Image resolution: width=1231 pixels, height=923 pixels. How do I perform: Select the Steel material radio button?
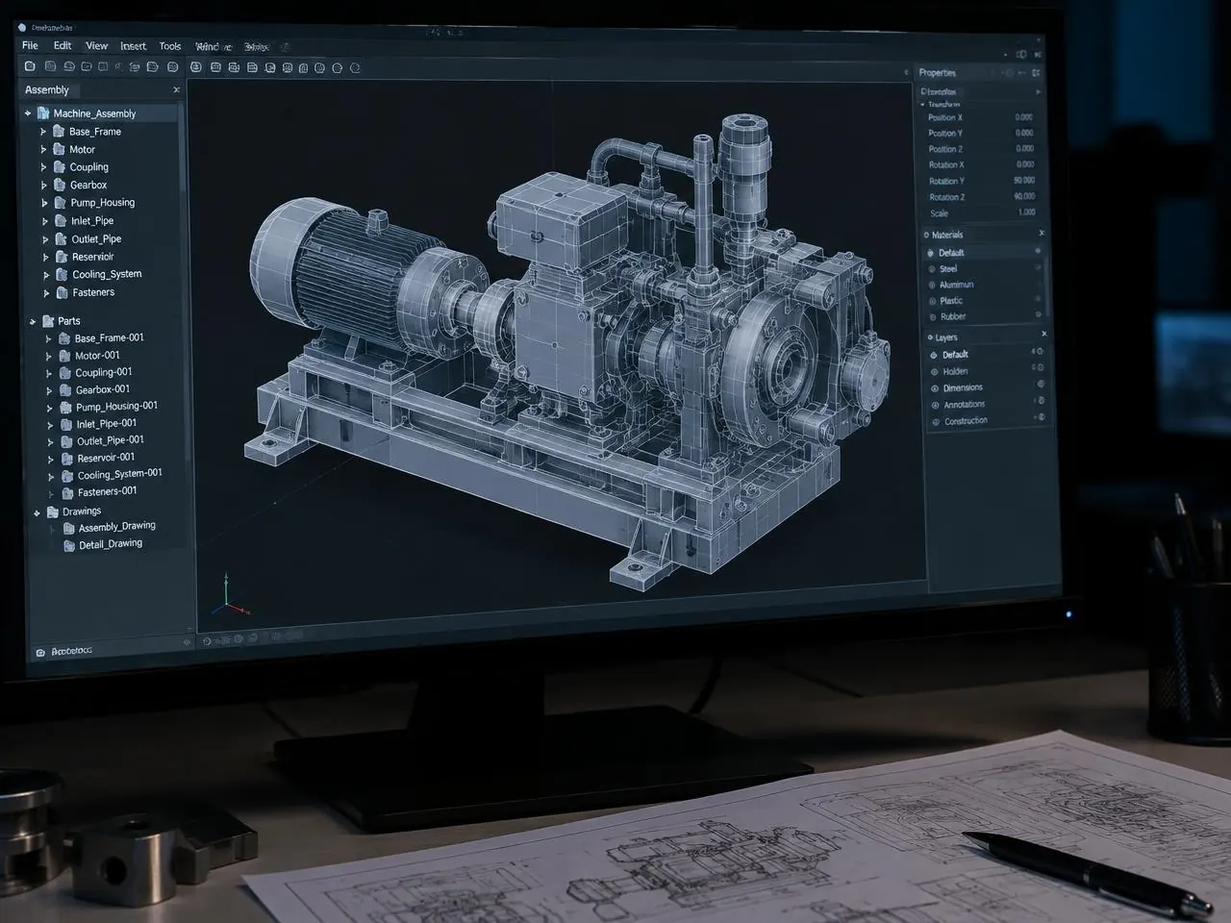click(x=932, y=269)
